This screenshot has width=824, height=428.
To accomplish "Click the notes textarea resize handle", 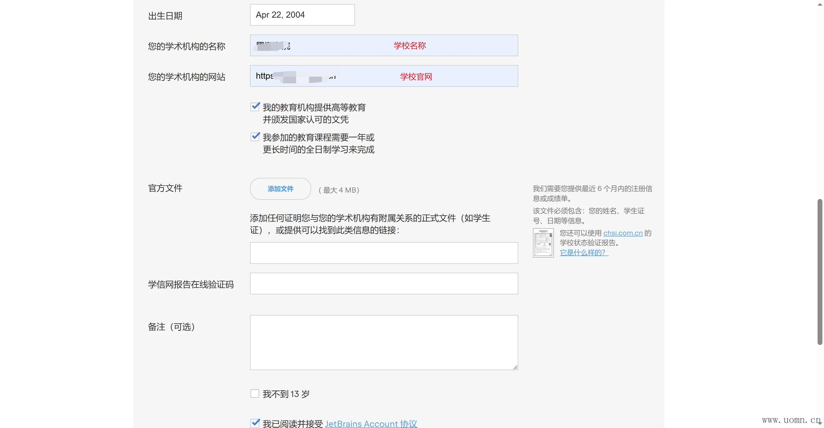I will coord(515,367).
